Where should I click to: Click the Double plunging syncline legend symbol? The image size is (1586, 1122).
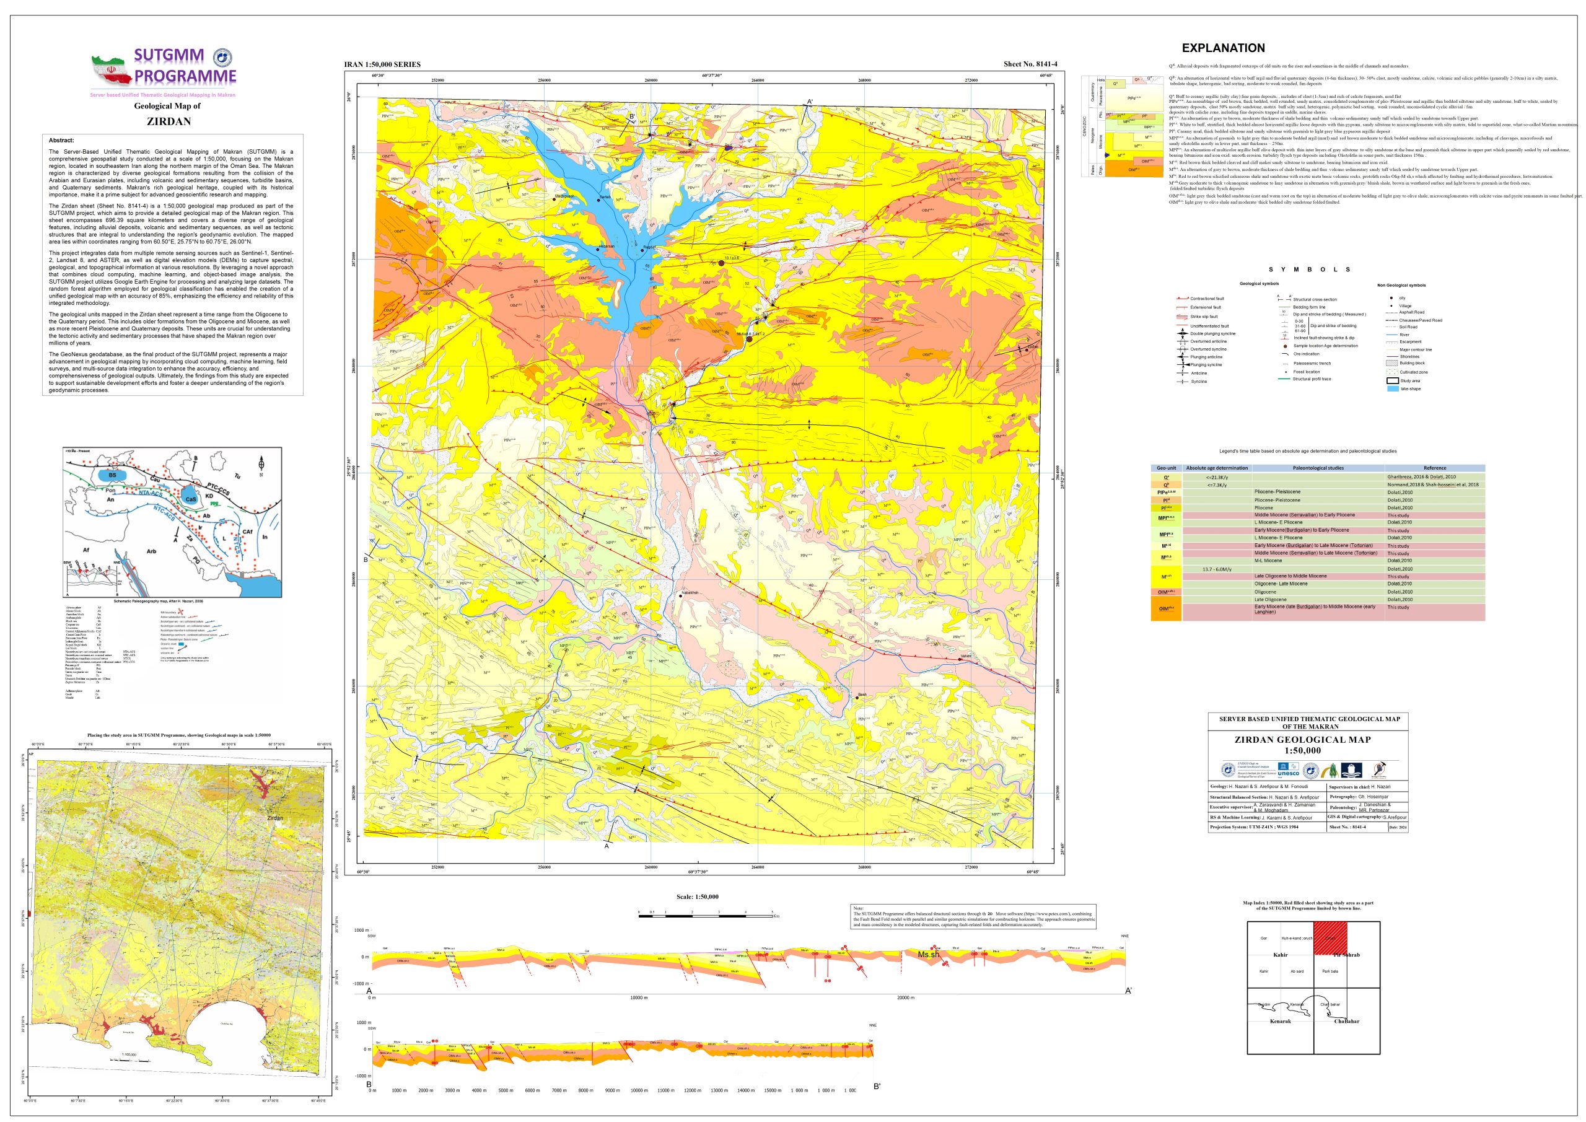click(x=1183, y=334)
